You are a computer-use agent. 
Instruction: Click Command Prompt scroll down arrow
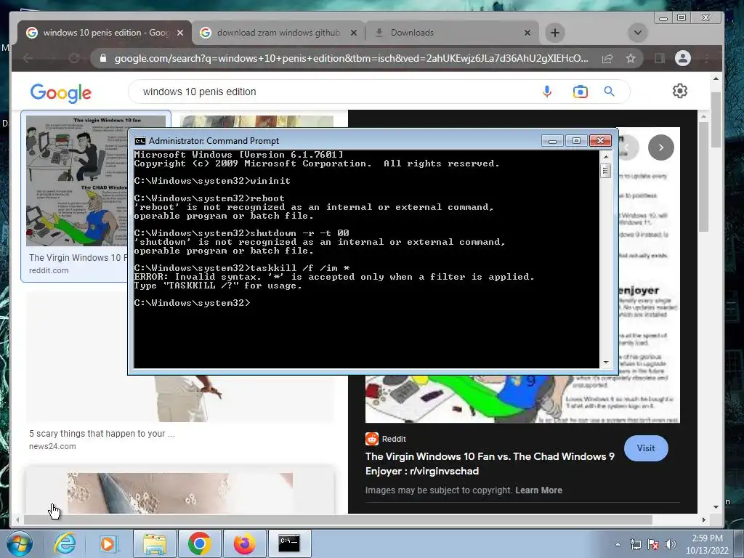tap(605, 363)
